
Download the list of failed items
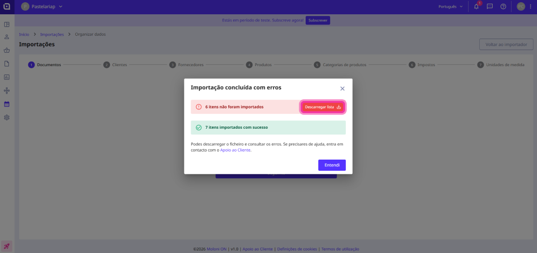(323, 107)
